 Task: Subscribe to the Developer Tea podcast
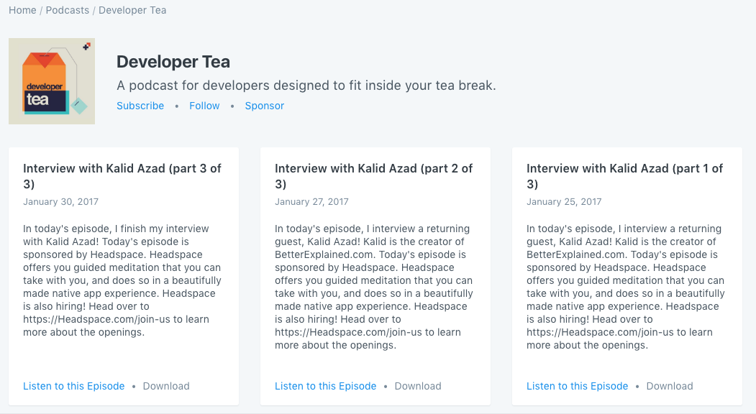(140, 106)
